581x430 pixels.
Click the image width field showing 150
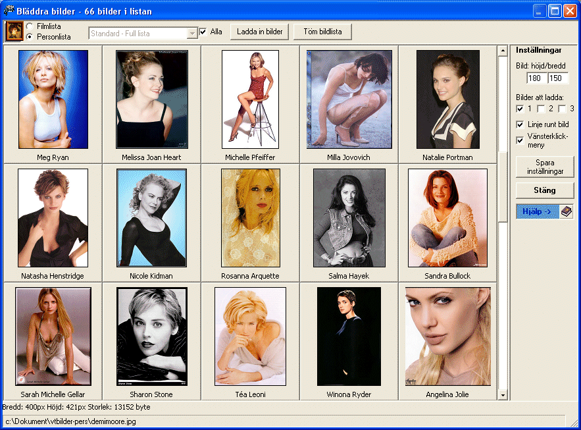558,78
